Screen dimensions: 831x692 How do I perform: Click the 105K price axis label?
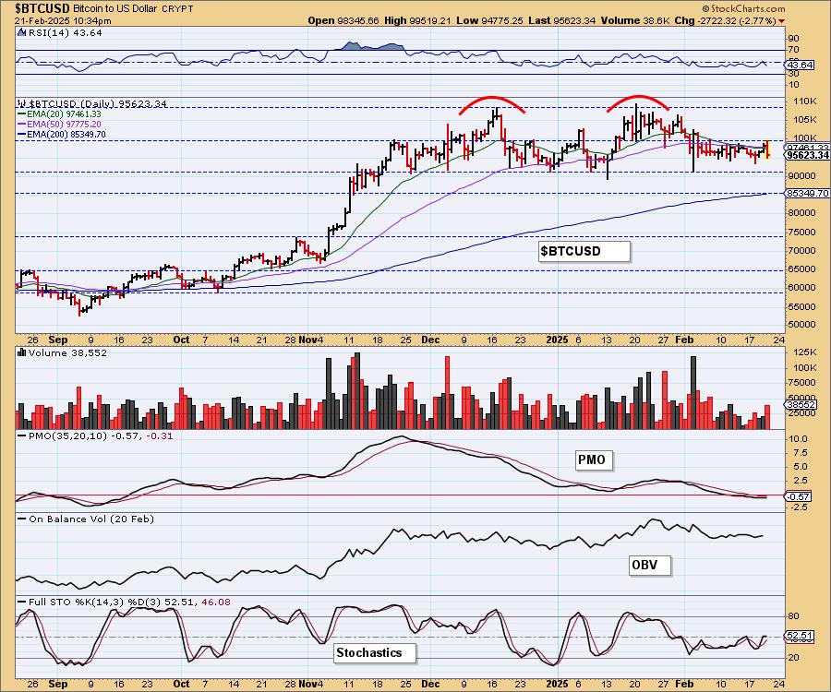click(804, 120)
